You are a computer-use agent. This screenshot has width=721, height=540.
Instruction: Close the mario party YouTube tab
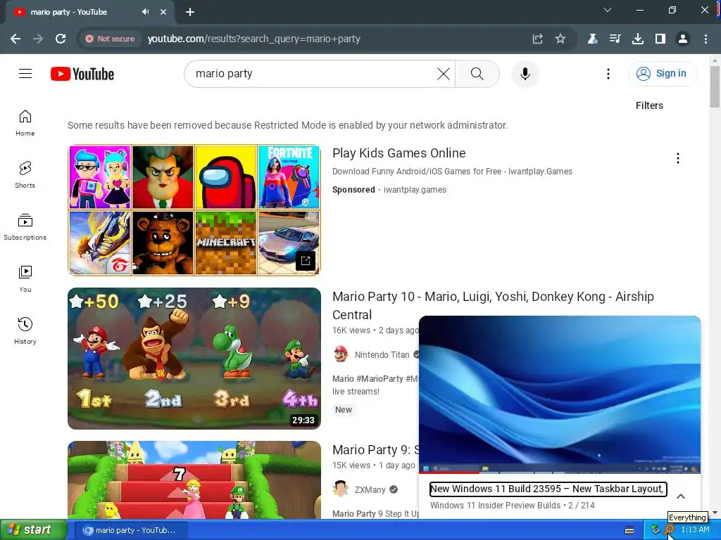point(163,12)
